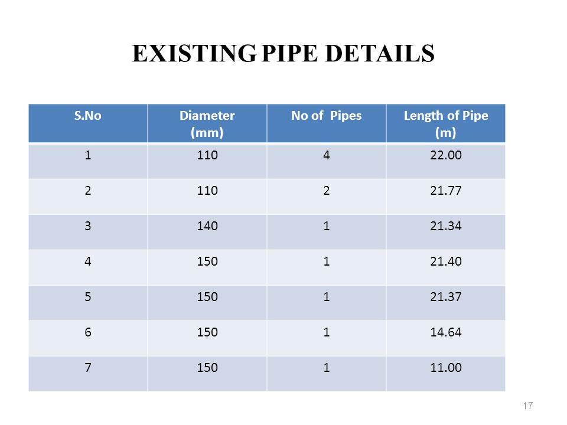Select the pipe count cell 4
The image size is (567, 425).
(327, 161)
